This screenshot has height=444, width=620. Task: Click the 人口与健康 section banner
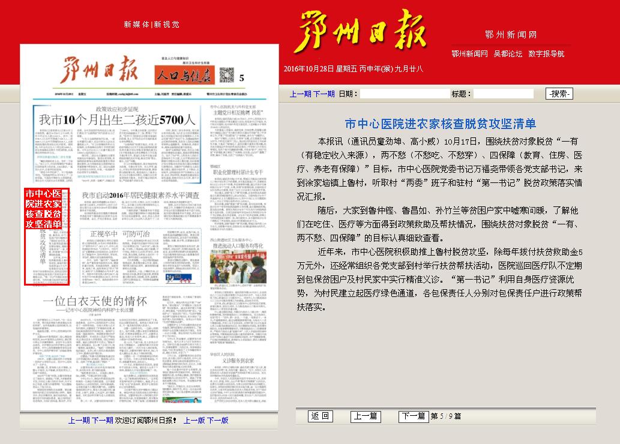pos(184,75)
